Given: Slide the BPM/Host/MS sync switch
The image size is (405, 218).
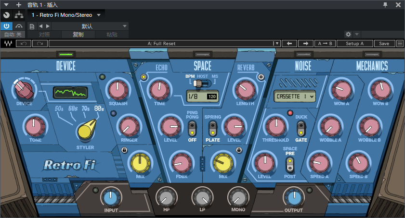Looking at the screenshot, I should click(x=202, y=83).
